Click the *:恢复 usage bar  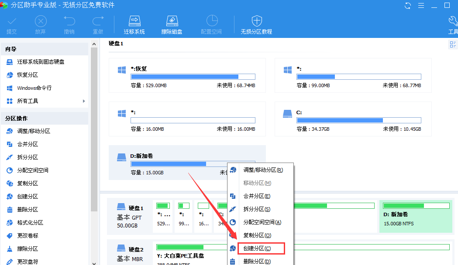click(x=193, y=77)
